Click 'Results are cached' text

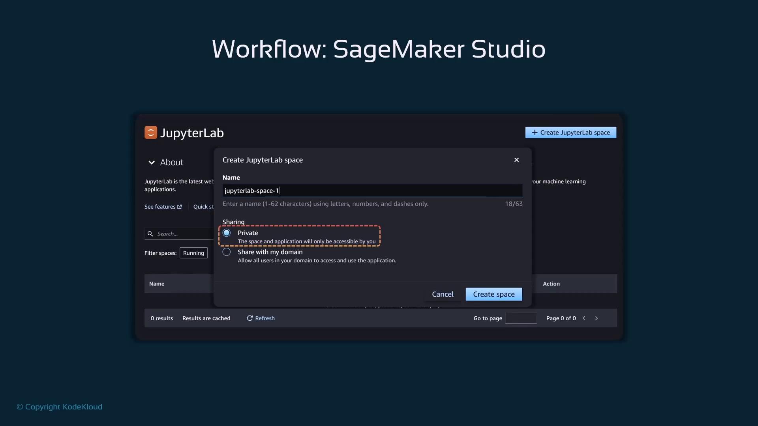click(206, 318)
